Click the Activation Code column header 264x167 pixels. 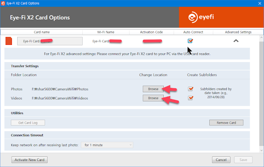pos(151,32)
